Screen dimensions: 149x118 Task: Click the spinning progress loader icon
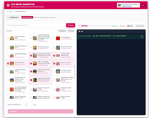click(79, 26)
